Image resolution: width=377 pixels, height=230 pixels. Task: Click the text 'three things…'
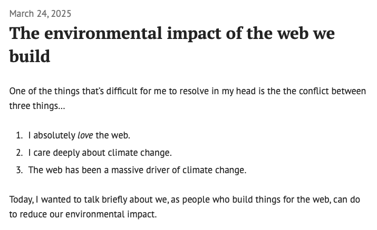click(37, 106)
